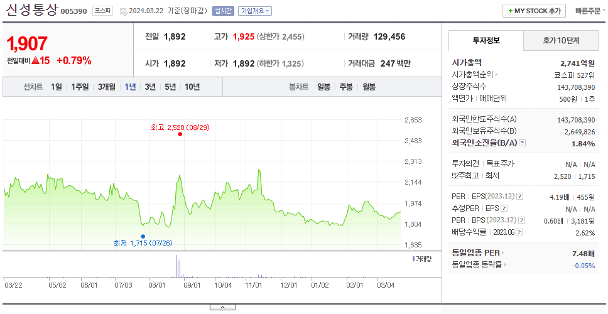Click help icon next to 배당수익률 2023.06
Screen dimensions: 608x314
[x=519, y=232]
